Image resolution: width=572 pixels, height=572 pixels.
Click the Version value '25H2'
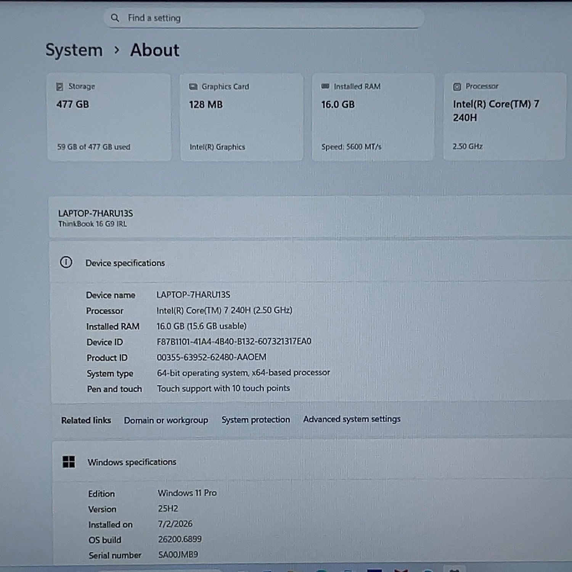tap(168, 508)
